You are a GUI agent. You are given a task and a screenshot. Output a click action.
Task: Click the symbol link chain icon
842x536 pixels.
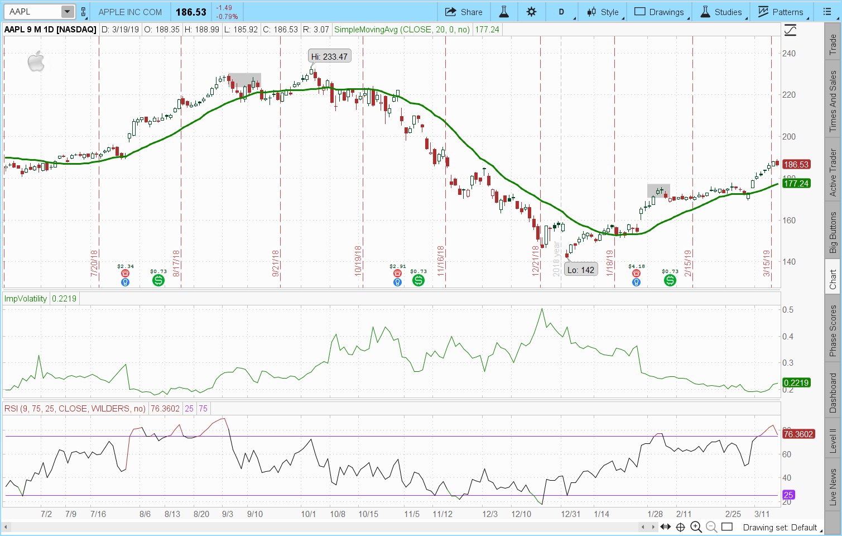click(x=83, y=12)
